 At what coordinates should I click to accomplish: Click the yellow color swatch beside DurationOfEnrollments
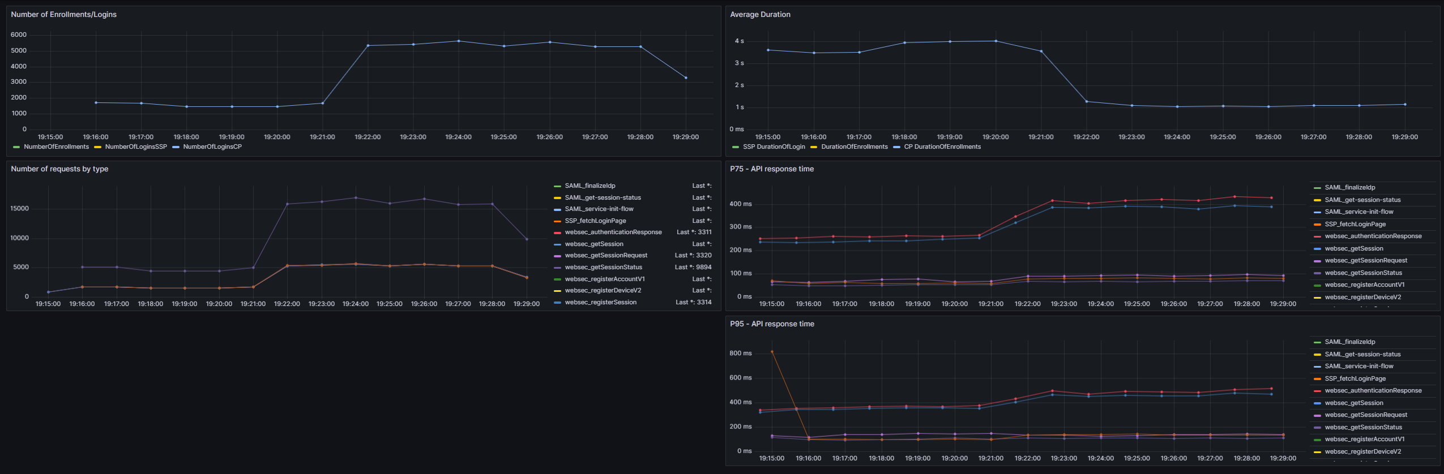[x=814, y=147]
